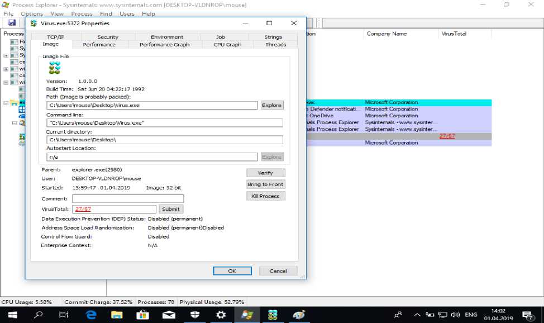The image size is (544, 323).
Task: Expand the collapsed 'wi' process node
Action: (6, 69)
